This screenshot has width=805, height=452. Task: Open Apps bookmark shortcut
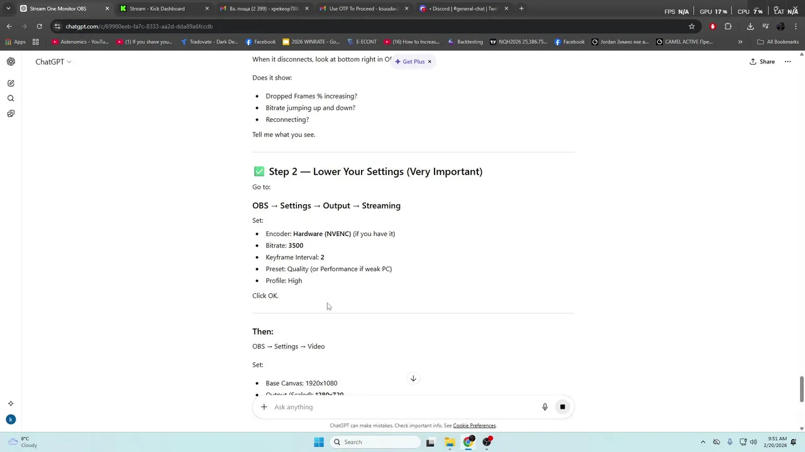pos(16,42)
